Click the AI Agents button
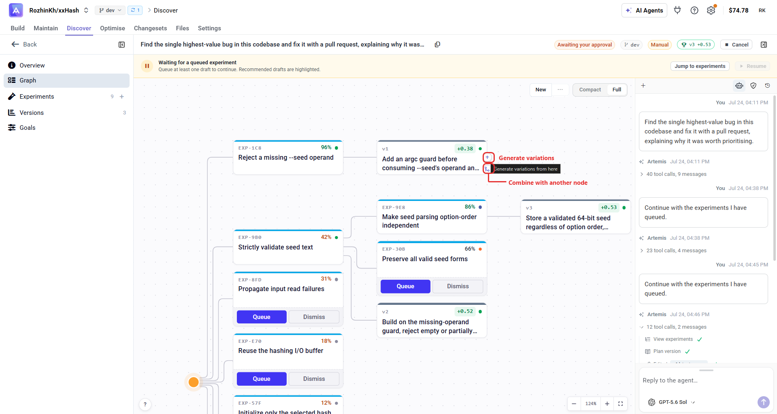The width and height of the screenshot is (777, 414). click(x=644, y=11)
